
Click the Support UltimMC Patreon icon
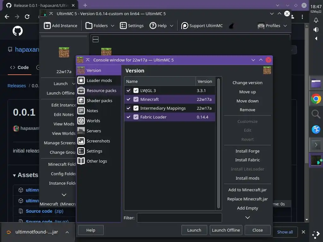pos(185,26)
